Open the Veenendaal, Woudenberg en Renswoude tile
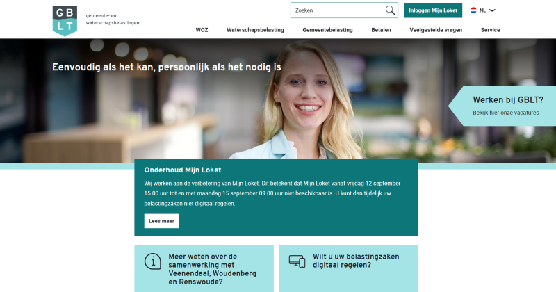The height and width of the screenshot is (292, 556). (x=204, y=268)
